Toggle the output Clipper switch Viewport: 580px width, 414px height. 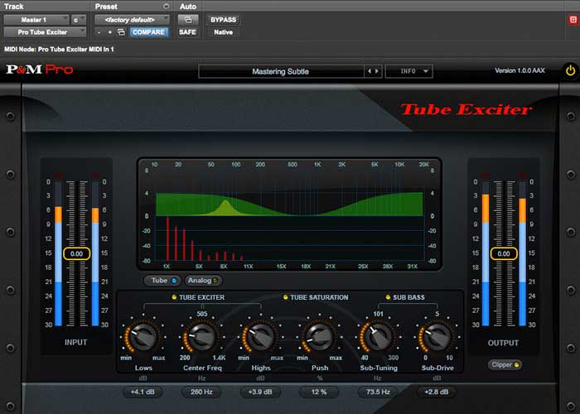505,365
